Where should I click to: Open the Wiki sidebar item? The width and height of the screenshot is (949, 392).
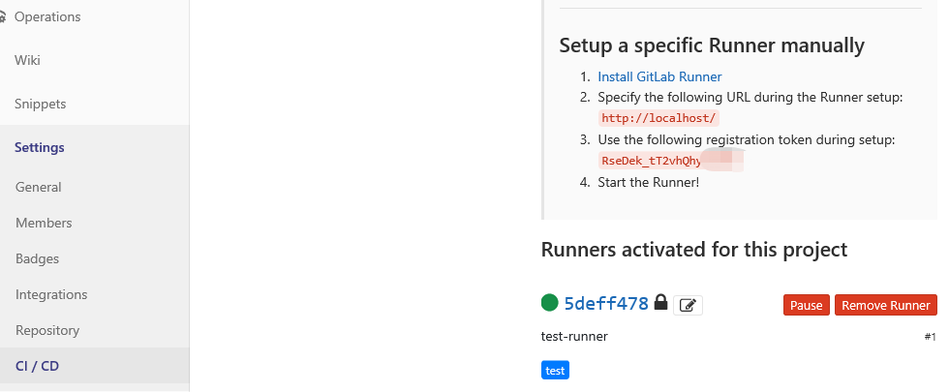click(x=27, y=60)
